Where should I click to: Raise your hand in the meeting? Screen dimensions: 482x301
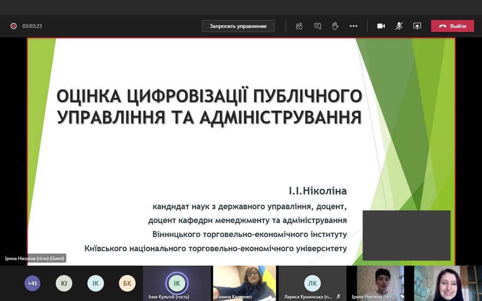pos(335,26)
